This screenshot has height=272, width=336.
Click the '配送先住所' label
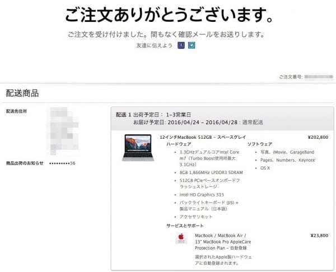(16, 111)
